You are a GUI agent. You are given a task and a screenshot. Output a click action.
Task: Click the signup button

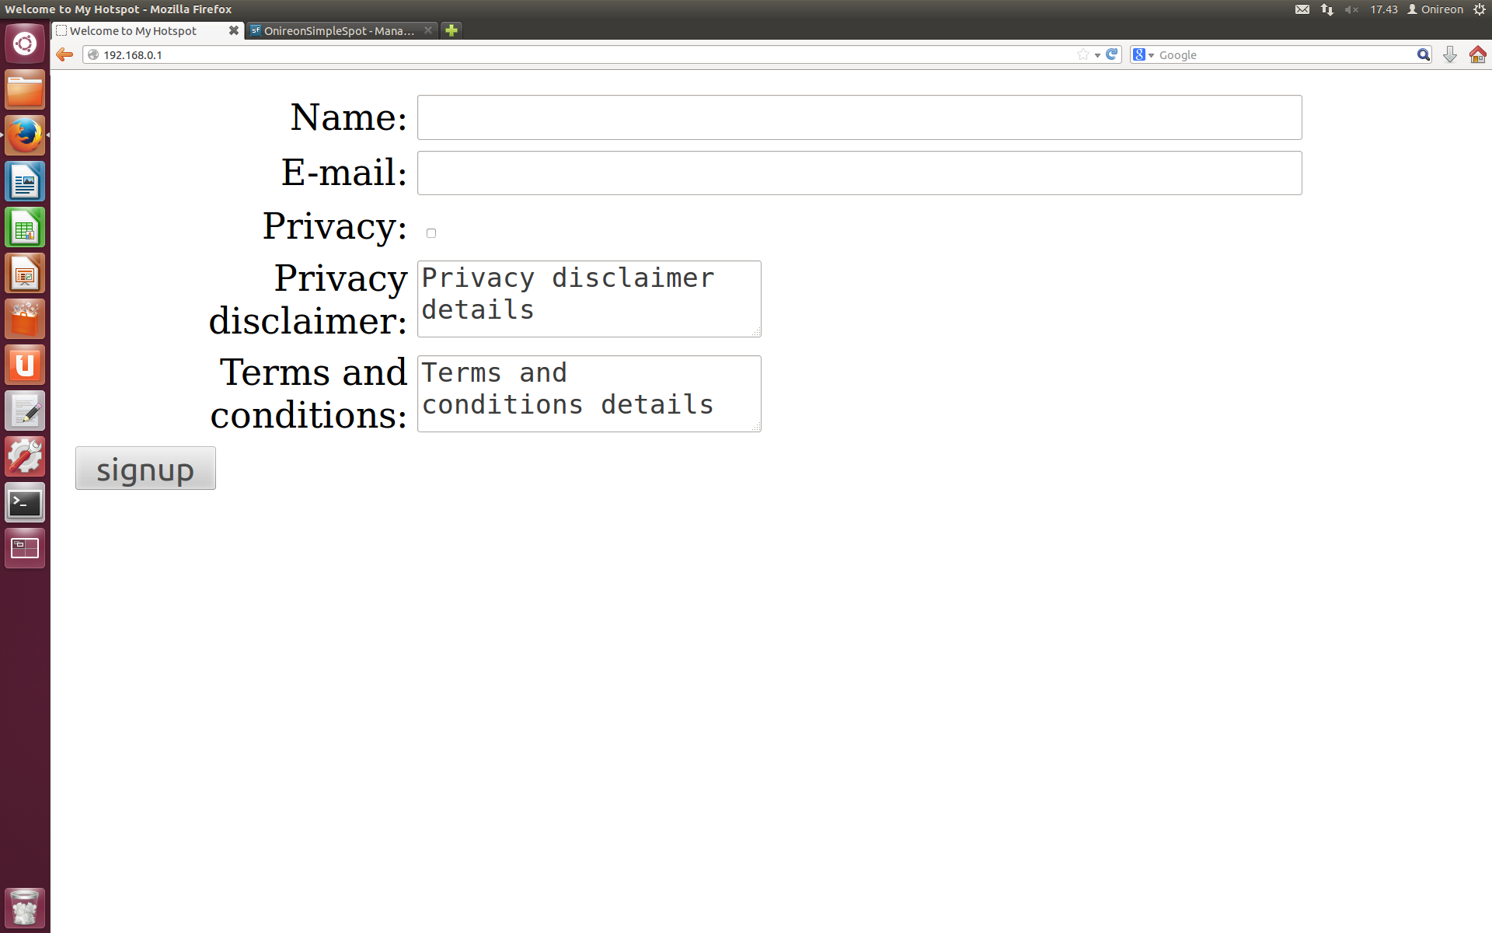tap(145, 469)
